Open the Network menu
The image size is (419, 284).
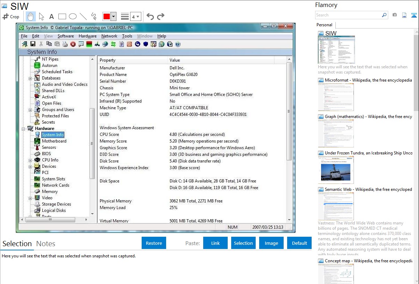[x=109, y=36]
